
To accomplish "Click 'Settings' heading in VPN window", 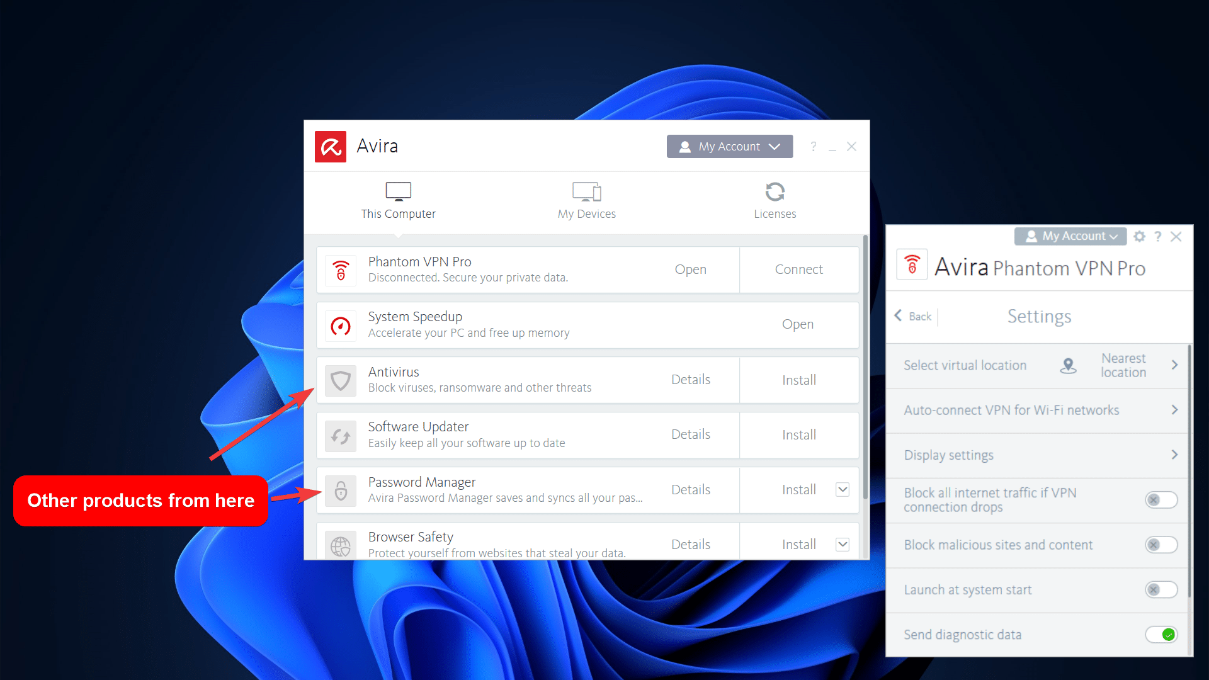I will (x=1039, y=316).
